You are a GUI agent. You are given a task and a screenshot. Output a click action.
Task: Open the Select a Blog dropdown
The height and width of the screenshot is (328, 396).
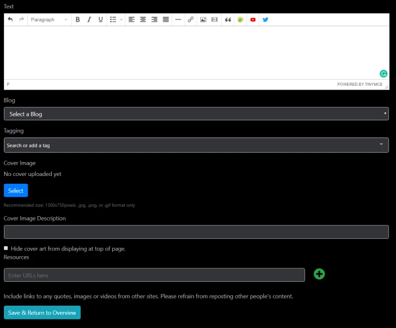click(x=196, y=114)
